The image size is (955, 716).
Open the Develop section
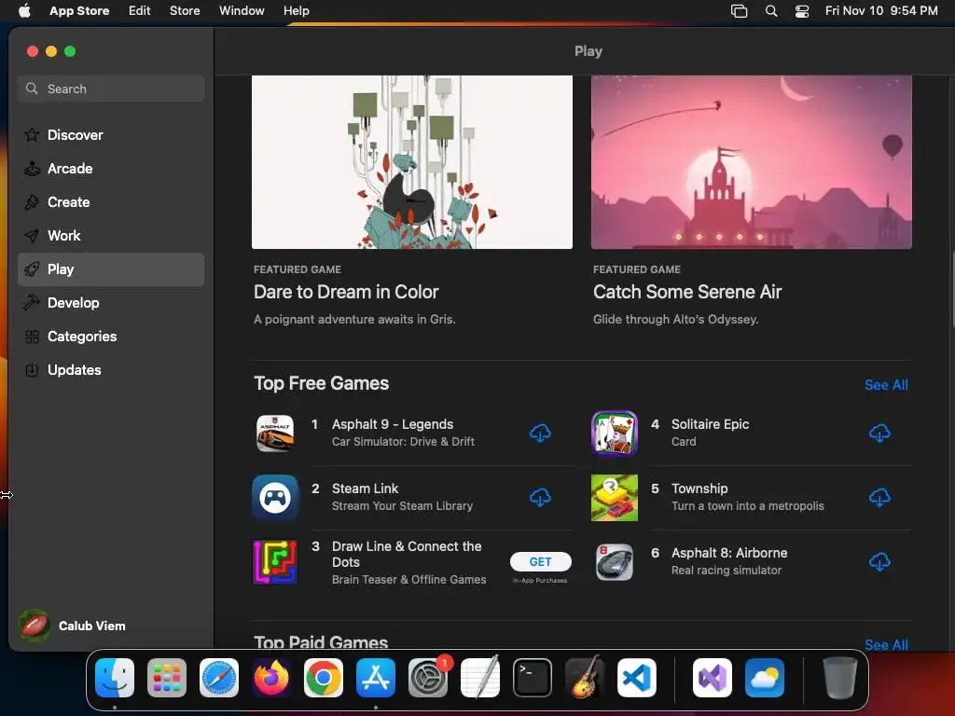(x=111, y=303)
